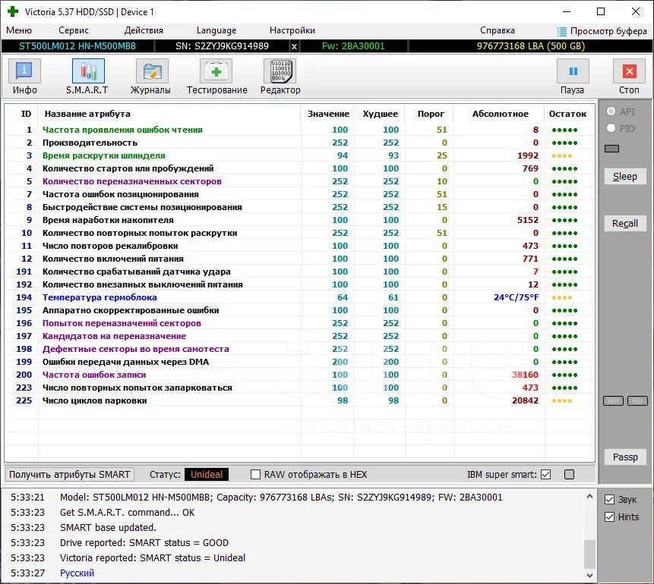Screen dimensions: 654x584
Task: Click the Остаток column header
Action: [567, 114]
